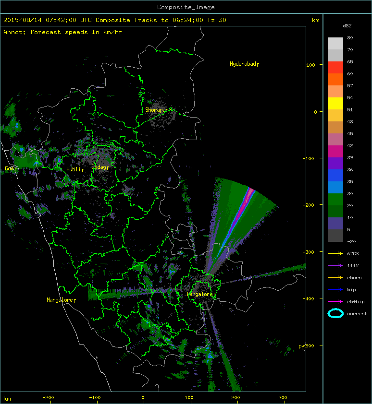372x404 pixels.
Task: Click the Gadag city label
Action: [x=99, y=167]
